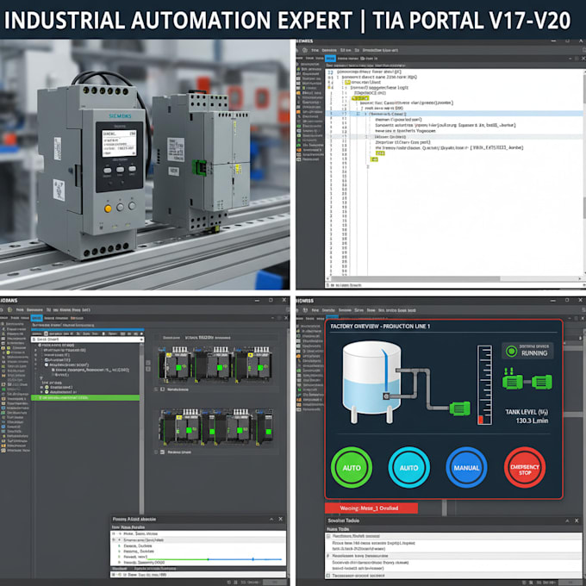Click the rack icon beside upper rack label
586x586 pixels.
coord(163,390)
